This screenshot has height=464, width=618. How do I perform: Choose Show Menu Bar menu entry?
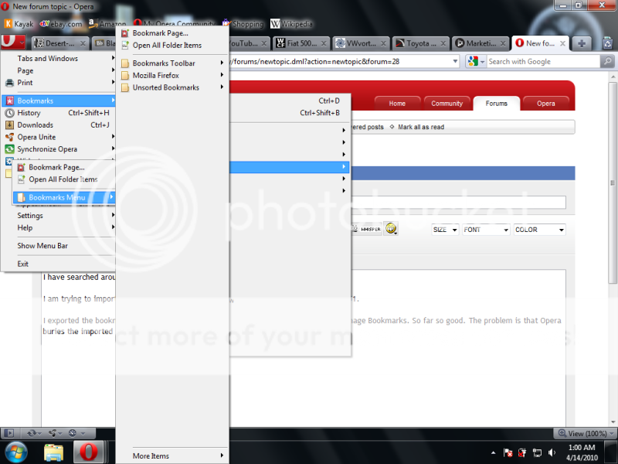pos(42,246)
